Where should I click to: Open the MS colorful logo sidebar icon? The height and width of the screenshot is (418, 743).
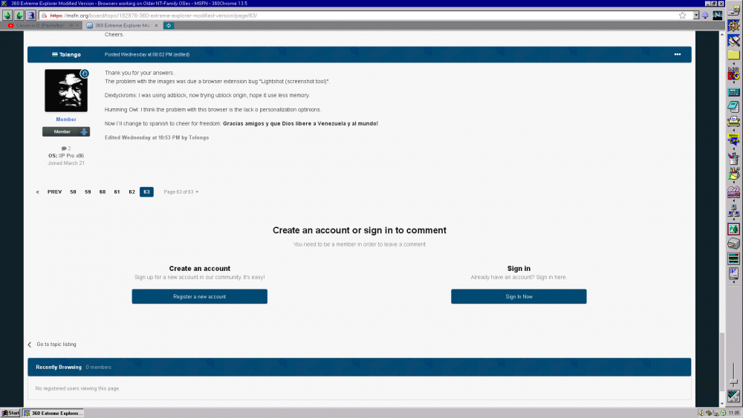(x=733, y=74)
